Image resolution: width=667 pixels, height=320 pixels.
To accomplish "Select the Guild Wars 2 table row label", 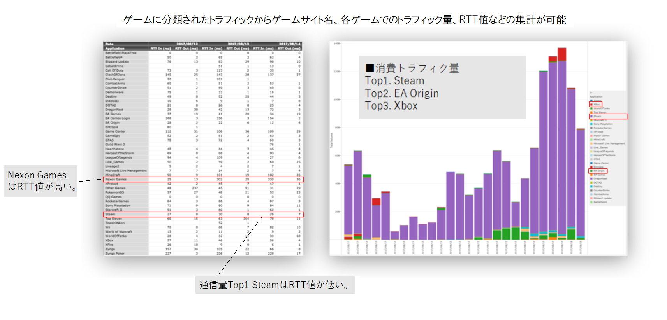I will [115, 144].
